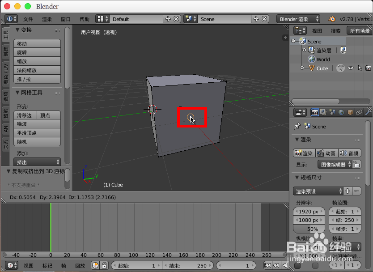Add a render preset with plus button
Image resolution: width=373 pixels, height=272 pixels.
point(348,191)
